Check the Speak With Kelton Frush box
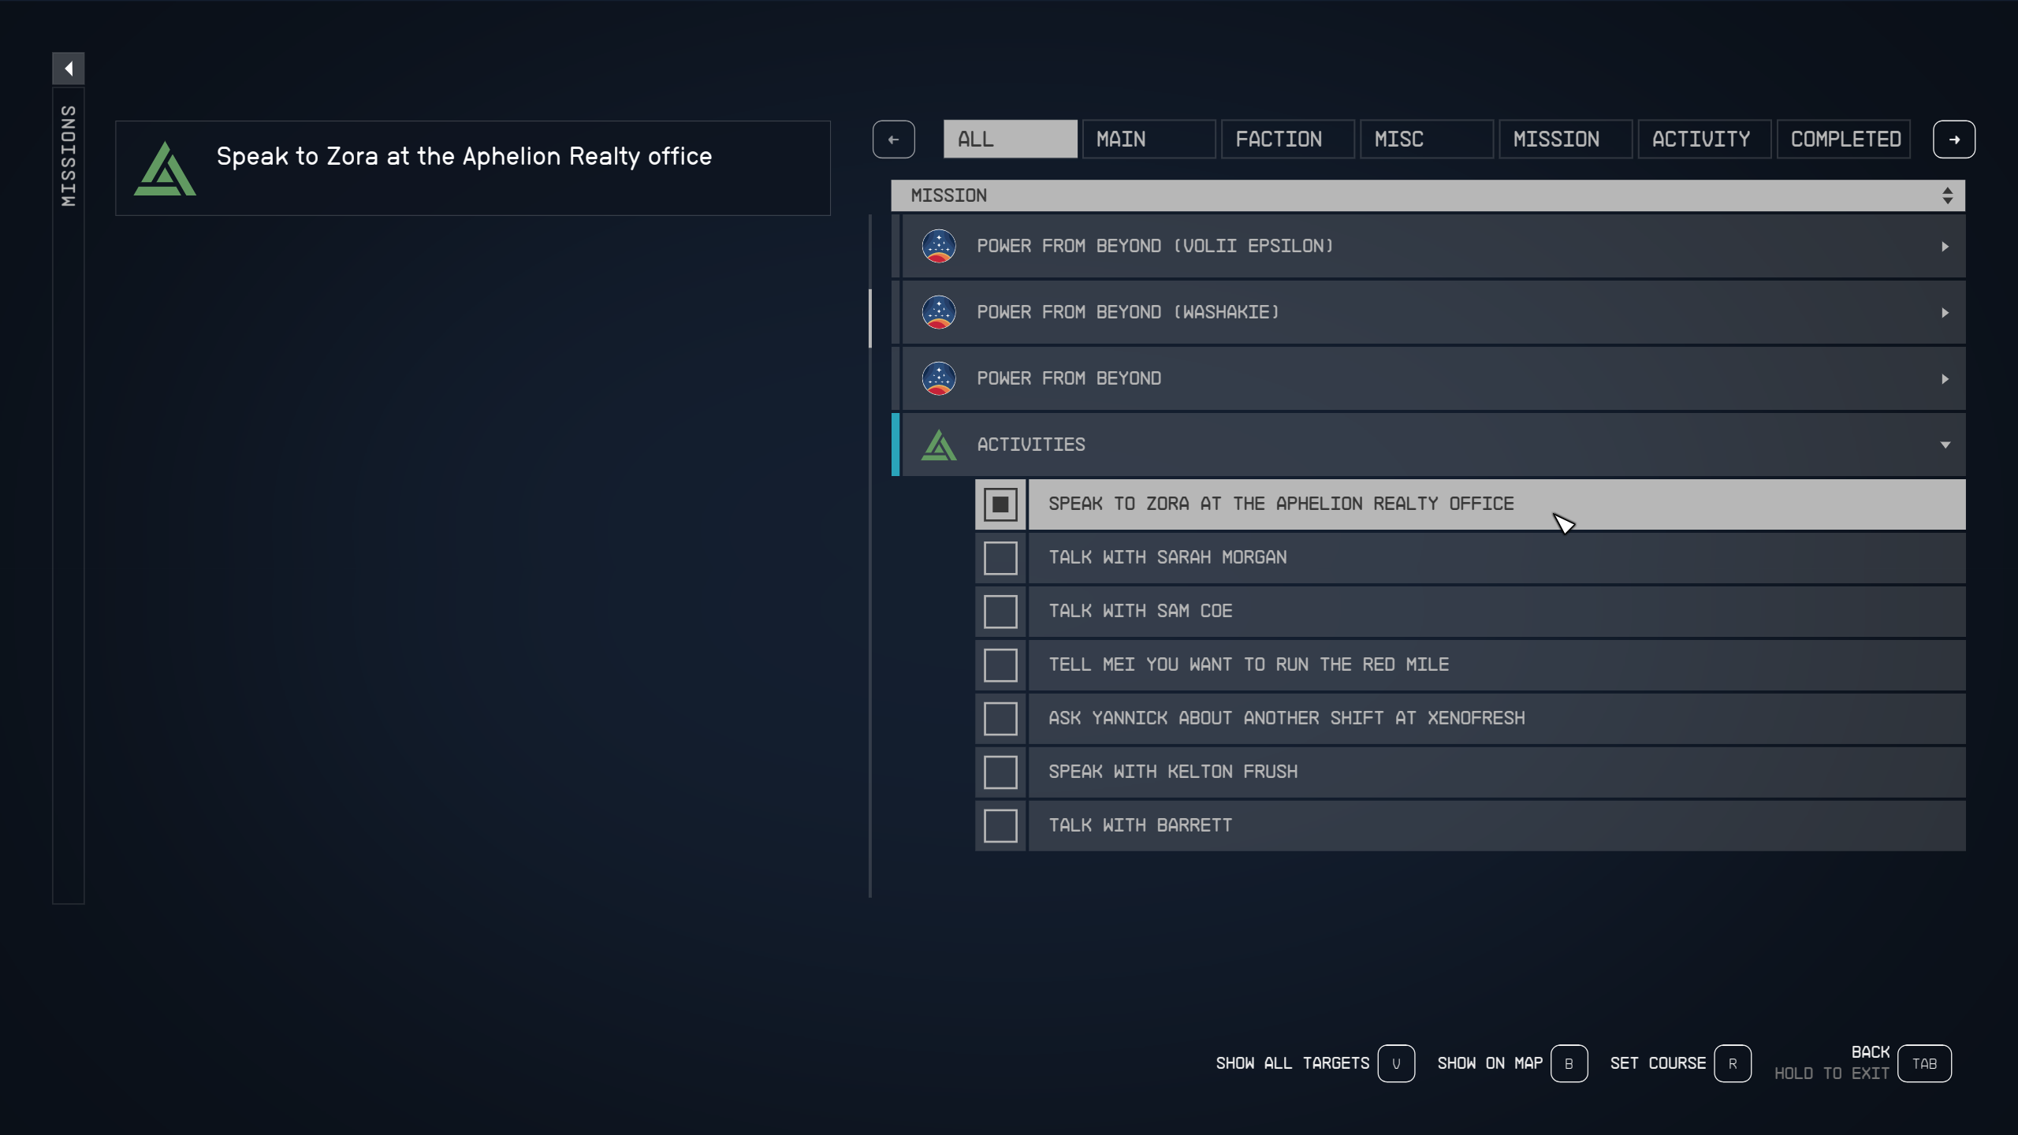This screenshot has width=2018, height=1135. coord(1000,772)
